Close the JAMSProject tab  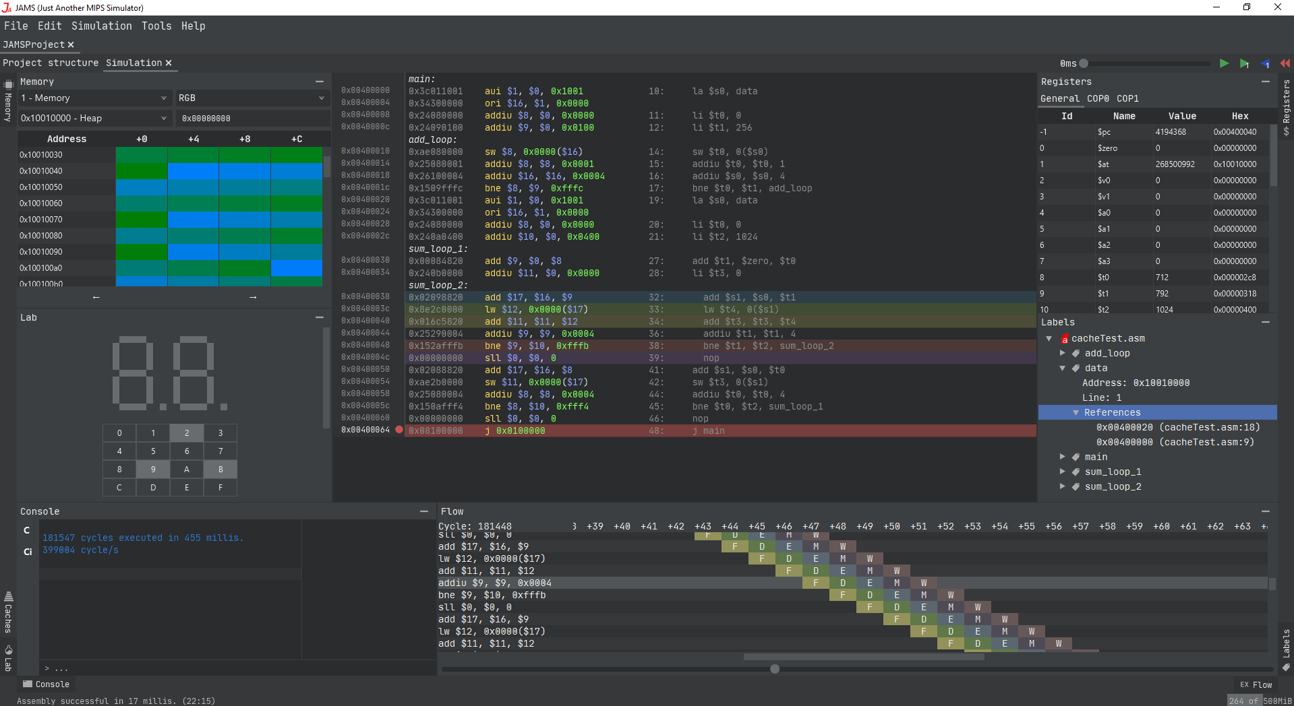point(71,44)
